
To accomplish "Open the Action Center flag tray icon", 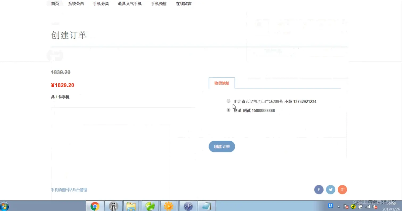I will point(346,207).
